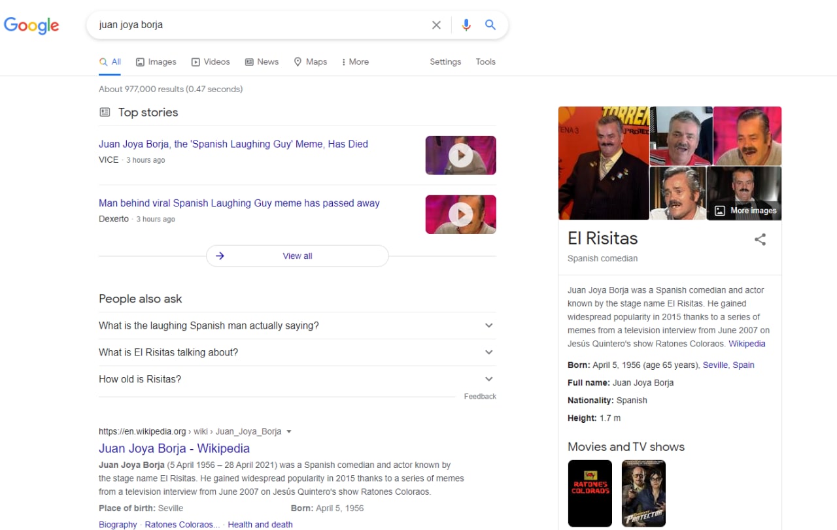Open search Settings
837x530 pixels.
point(445,62)
